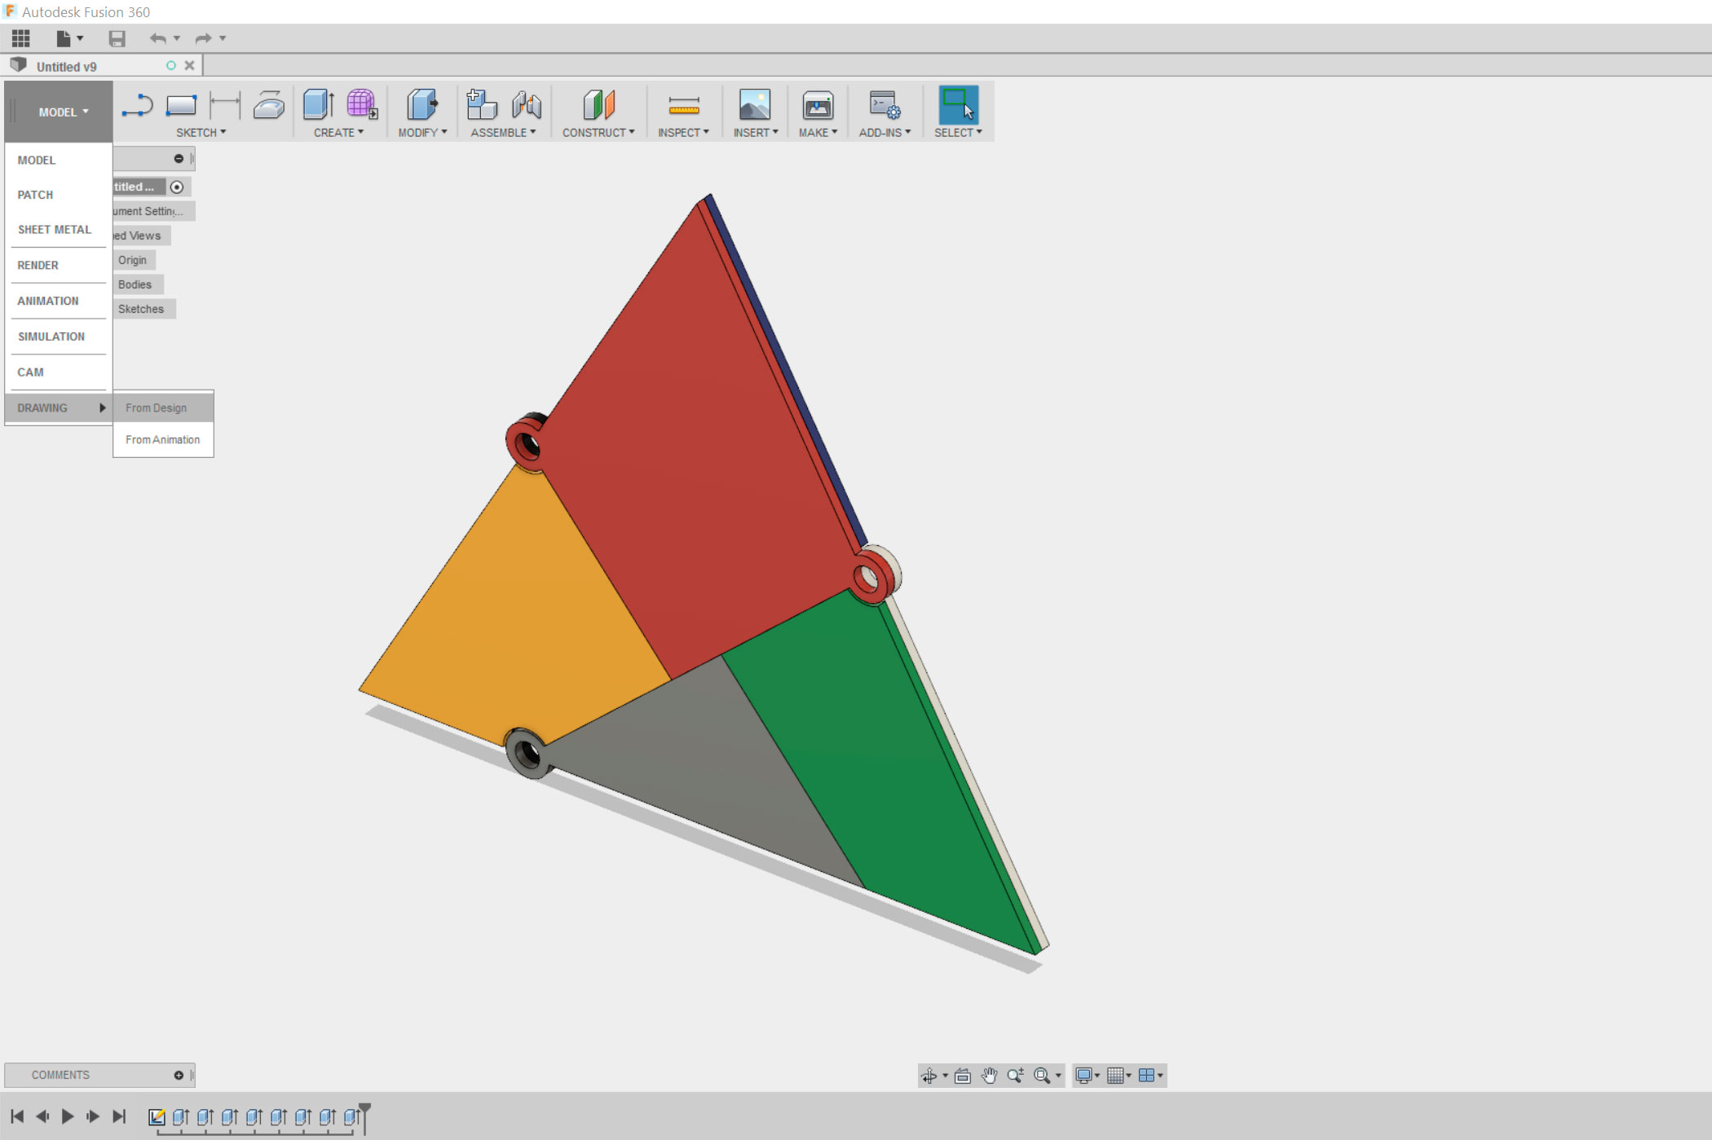Click the Measure tool under Inspect

click(683, 106)
